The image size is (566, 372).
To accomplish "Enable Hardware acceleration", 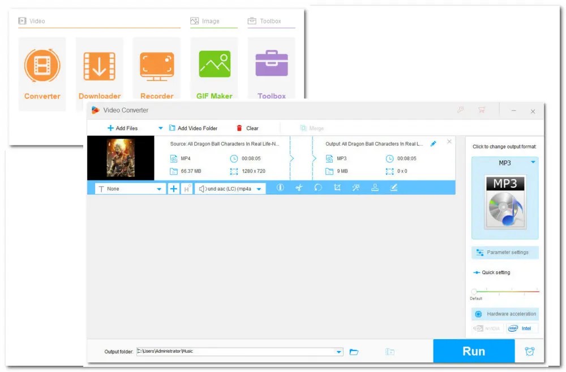I will (504, 314).
